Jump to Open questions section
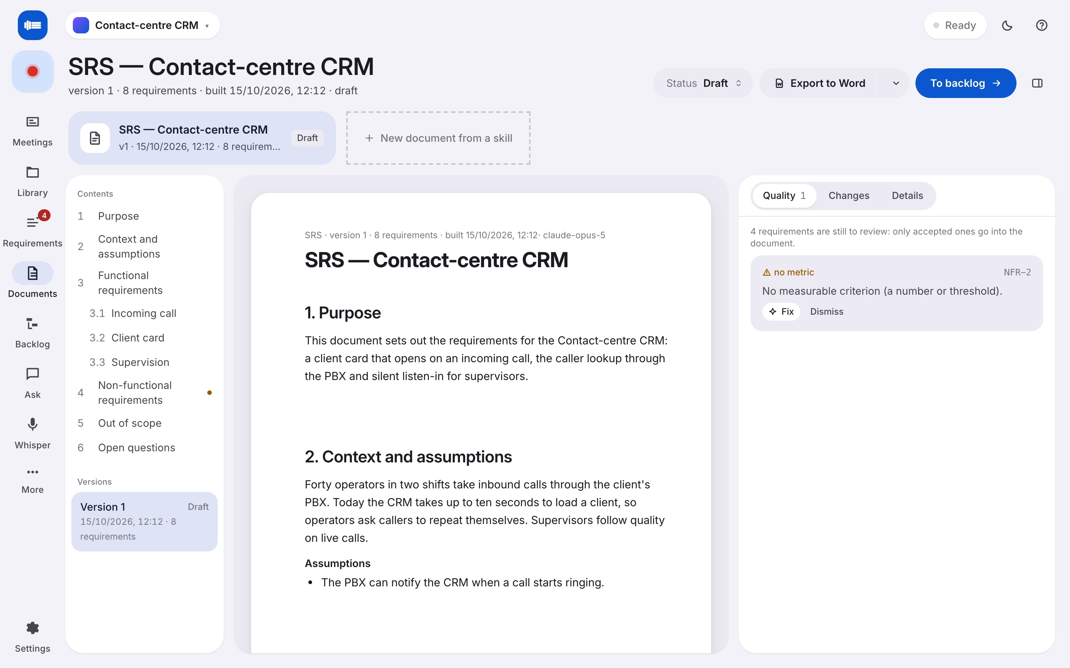Viewport: 1070px width, 668px height. pyautogui.click(x=144, y=448)
